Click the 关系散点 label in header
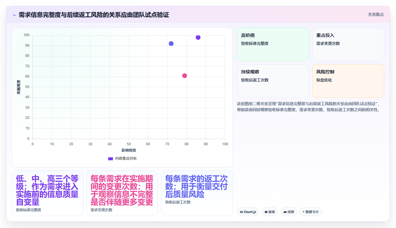Viewport: 396px width, 228px height. pos(376,14)
